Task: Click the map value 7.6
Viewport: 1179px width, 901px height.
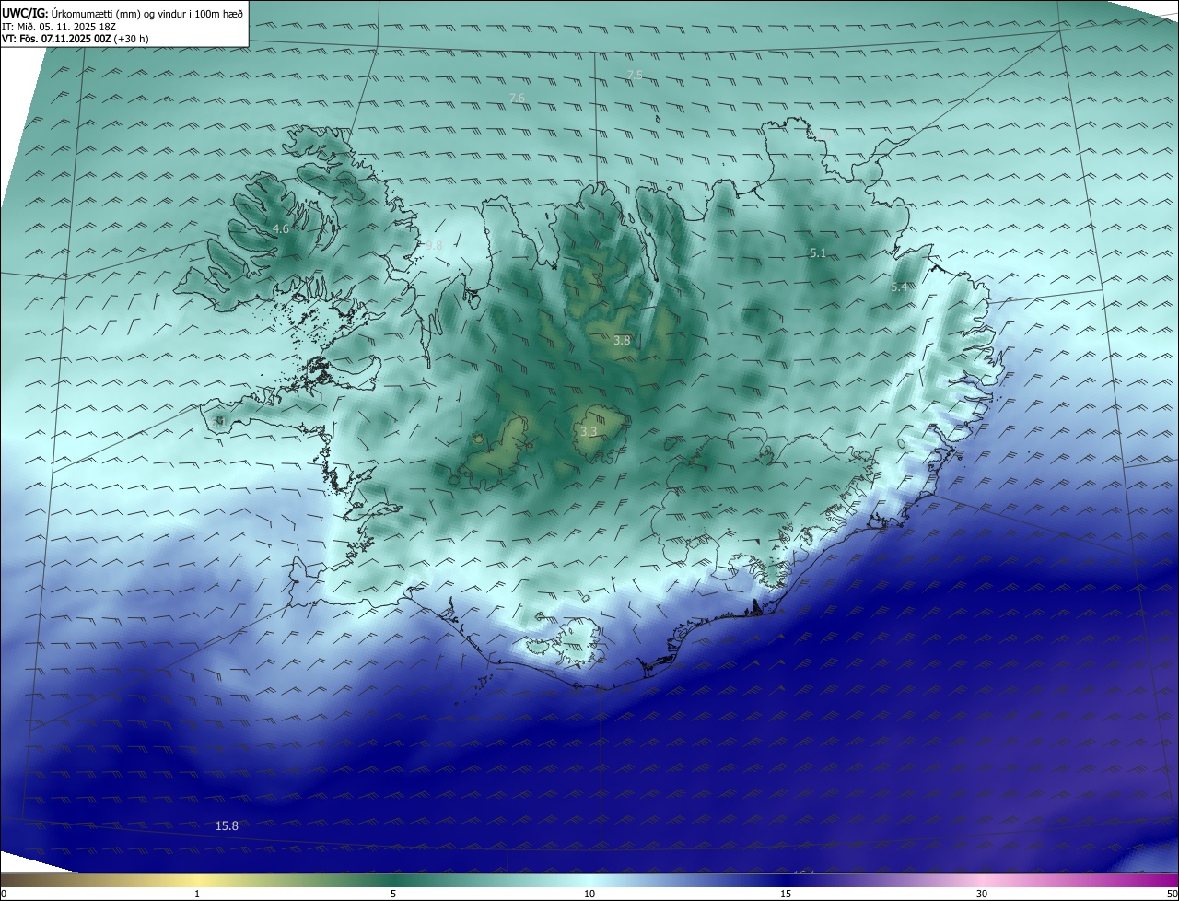Action: click(x=517, y=98)
